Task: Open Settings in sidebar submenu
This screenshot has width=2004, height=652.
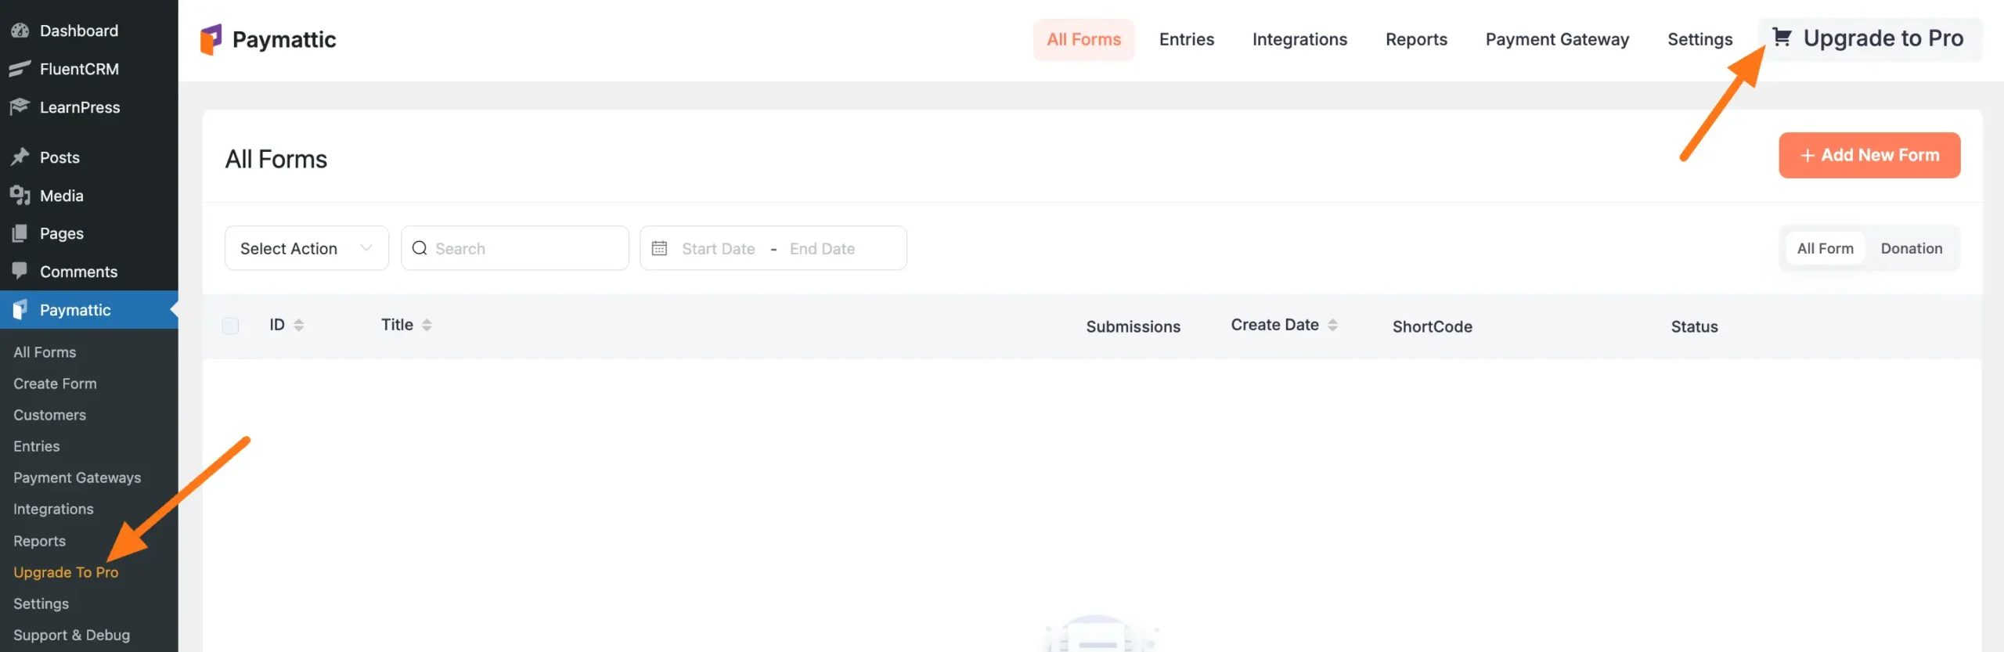Action: (41, 603)
